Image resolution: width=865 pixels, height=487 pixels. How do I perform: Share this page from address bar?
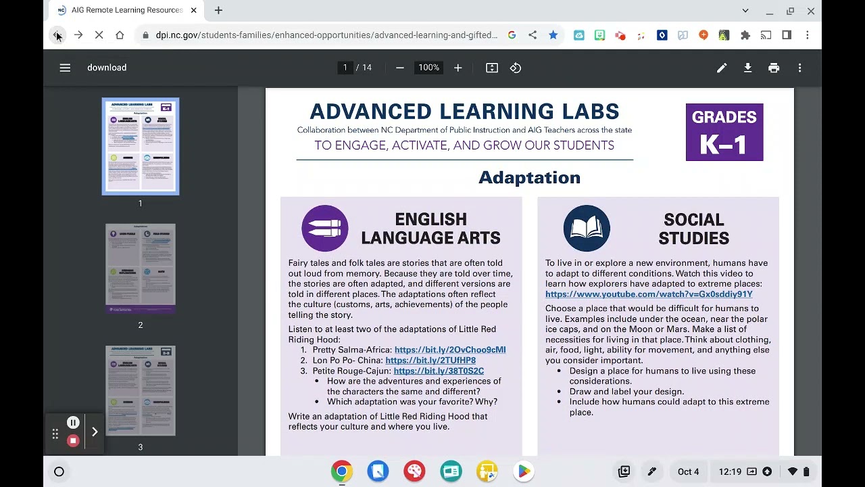(x=533, y=35)
